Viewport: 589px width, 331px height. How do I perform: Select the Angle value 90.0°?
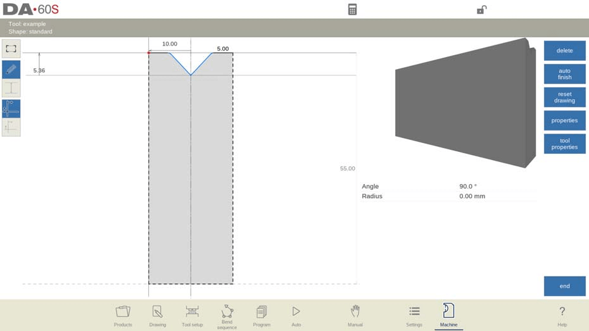click(x=467, y=186)
